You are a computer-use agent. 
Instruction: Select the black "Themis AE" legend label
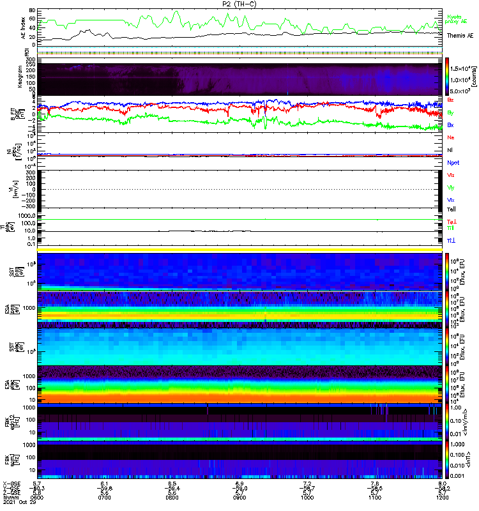460,36
